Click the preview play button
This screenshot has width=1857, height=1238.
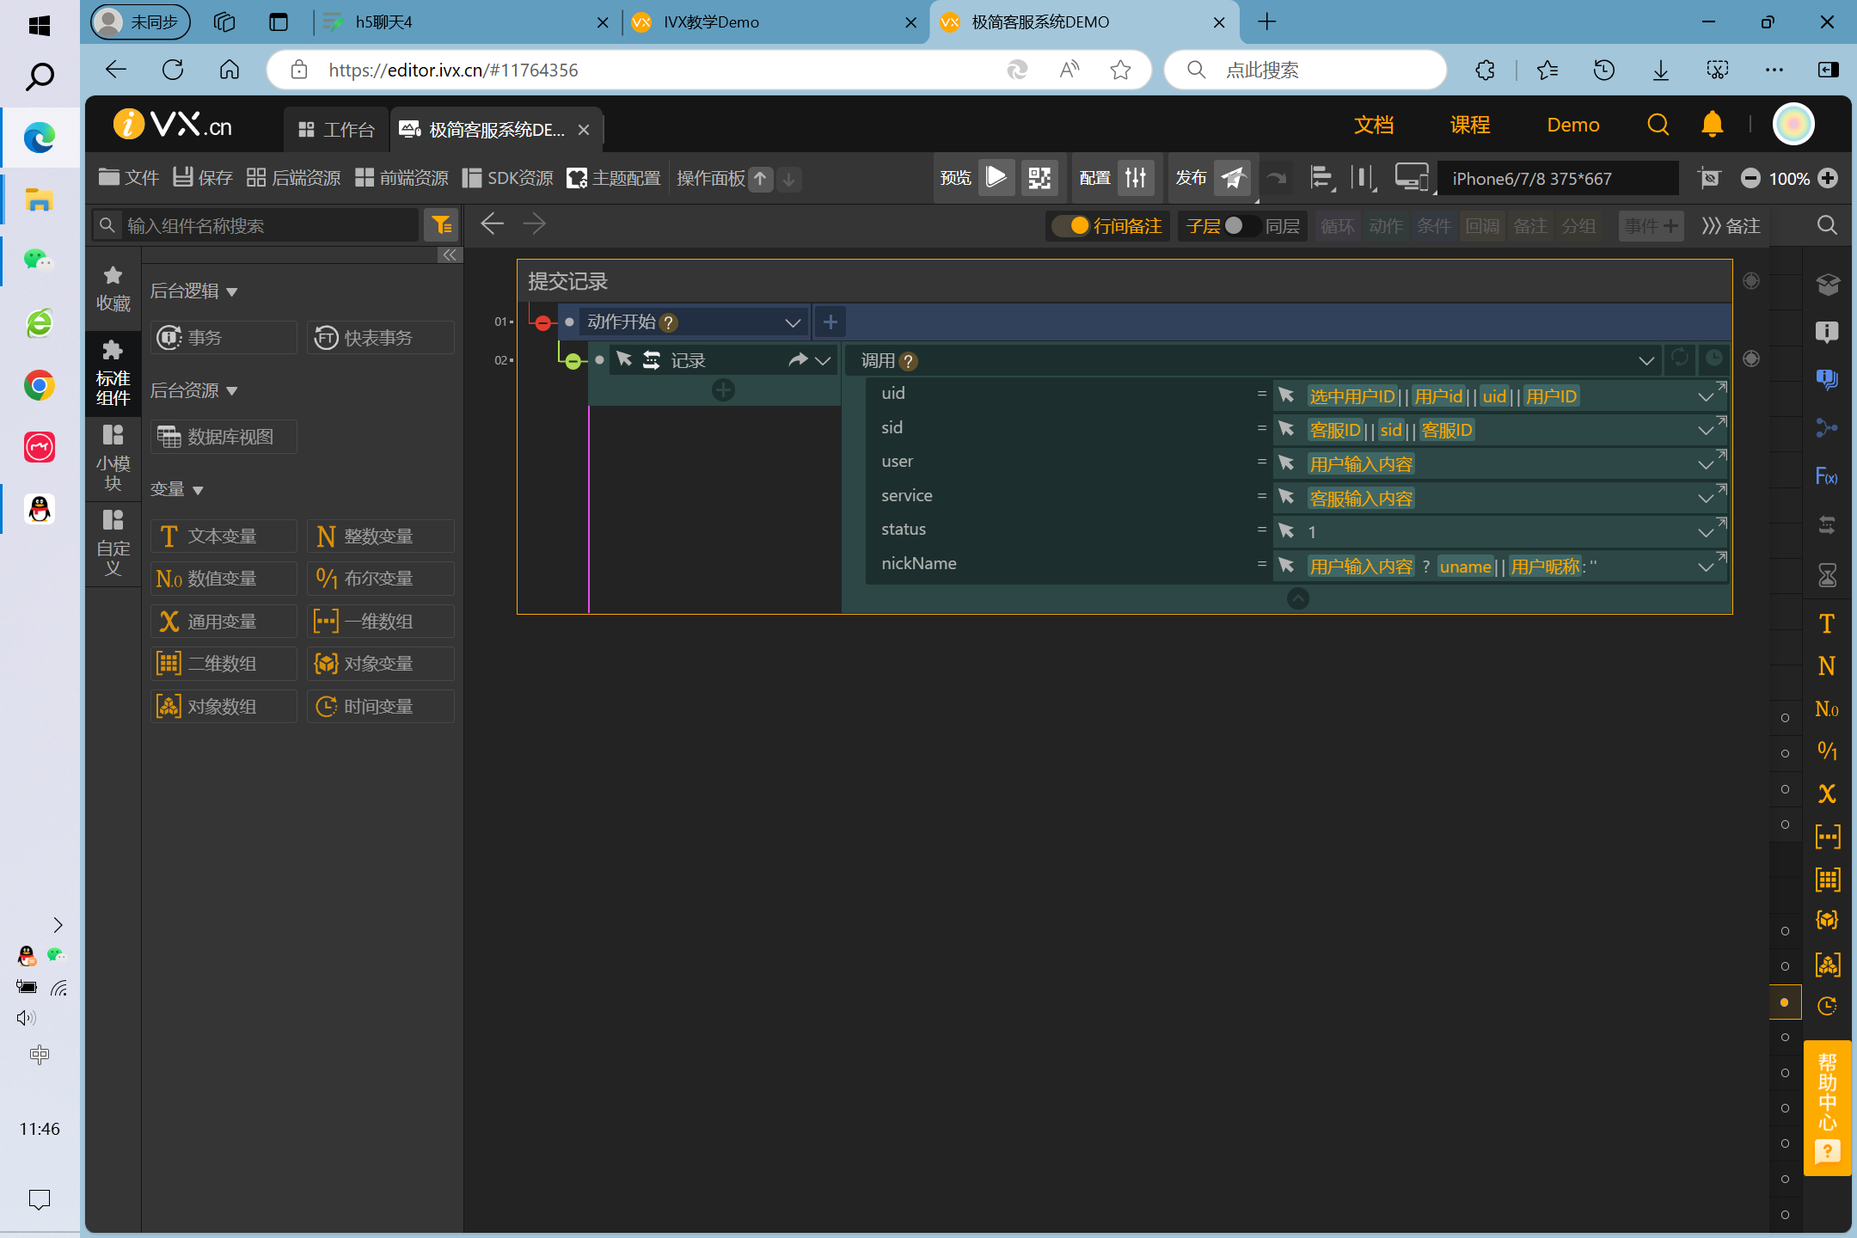click(x=996, y=178)
